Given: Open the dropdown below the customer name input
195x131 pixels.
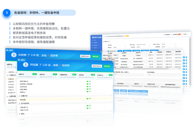Looking at the screenshot, I should (120, 47).
